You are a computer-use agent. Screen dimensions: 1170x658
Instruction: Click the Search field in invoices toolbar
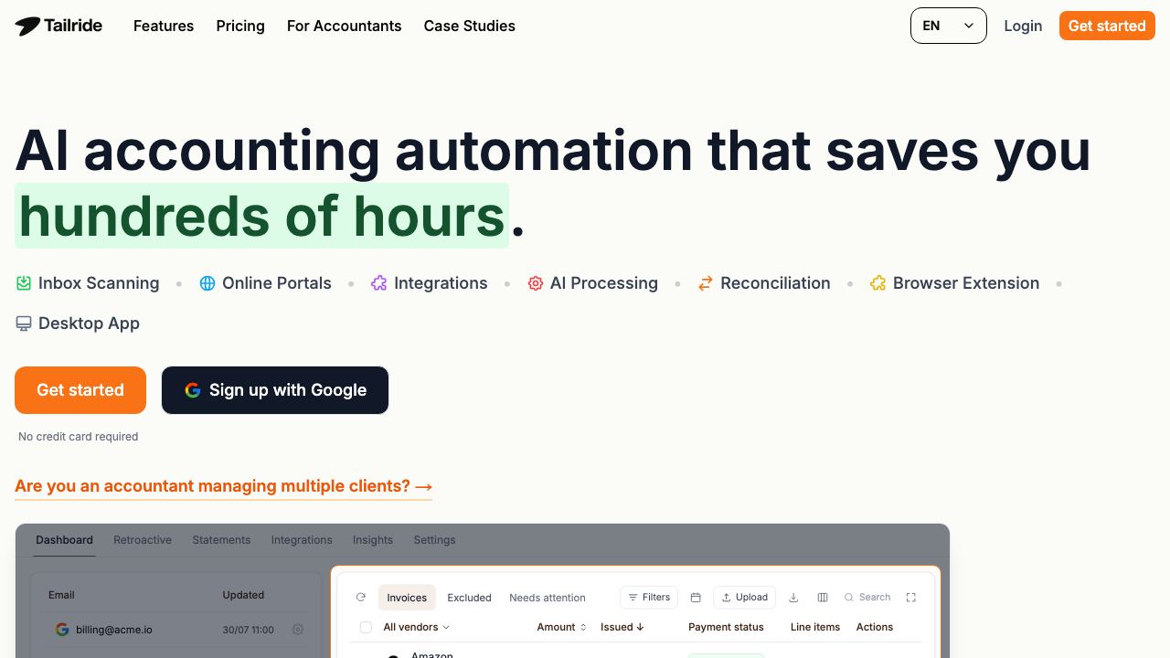click(867, 598)
